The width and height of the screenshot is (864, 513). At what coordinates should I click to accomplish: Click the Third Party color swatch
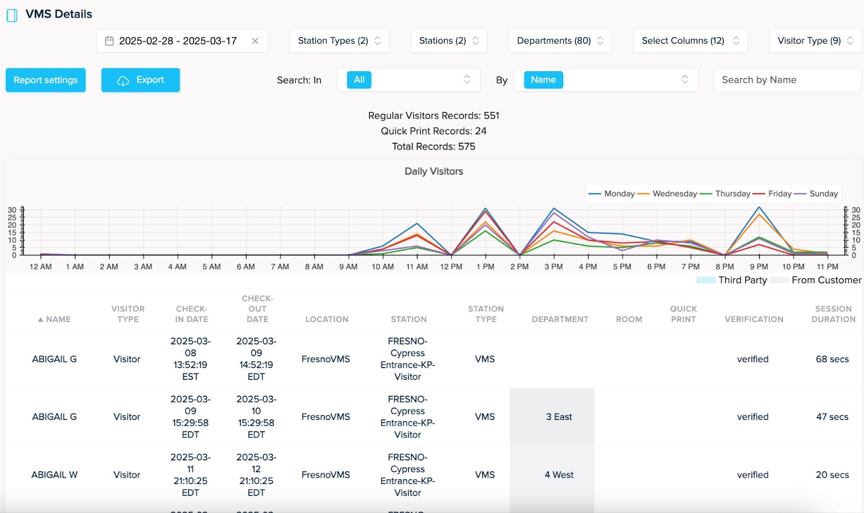click(x=706, y=281)
